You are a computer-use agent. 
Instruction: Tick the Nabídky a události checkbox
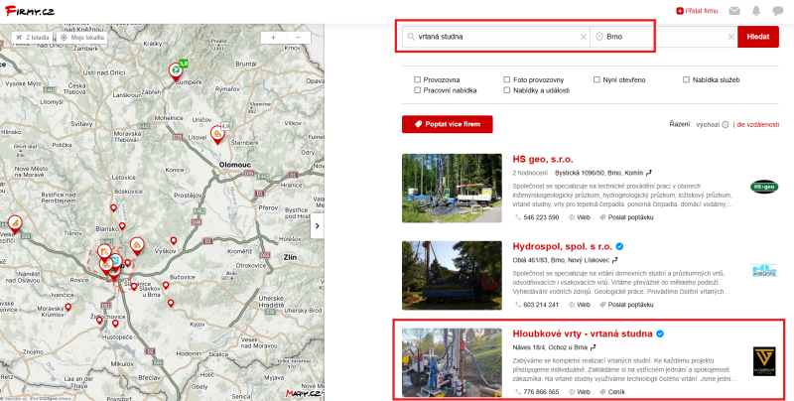click(x=507, y=90)
